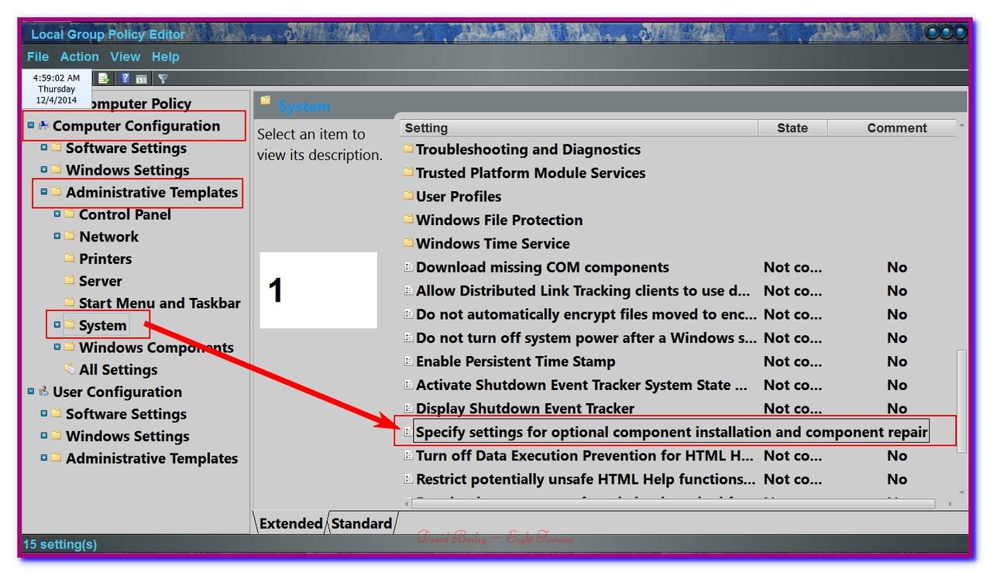The image size is (990, 575).
Task: Select Software Settings under User Configuration
Action: click(126, 414)
